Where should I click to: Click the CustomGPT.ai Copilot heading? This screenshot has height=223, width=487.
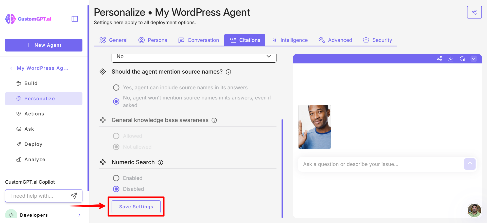pyautogui.click(x=30, y=182)
